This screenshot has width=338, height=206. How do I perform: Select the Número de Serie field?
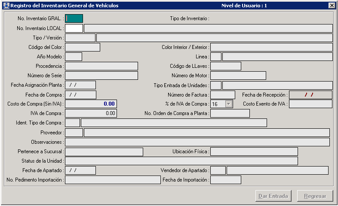coord(101,76)
